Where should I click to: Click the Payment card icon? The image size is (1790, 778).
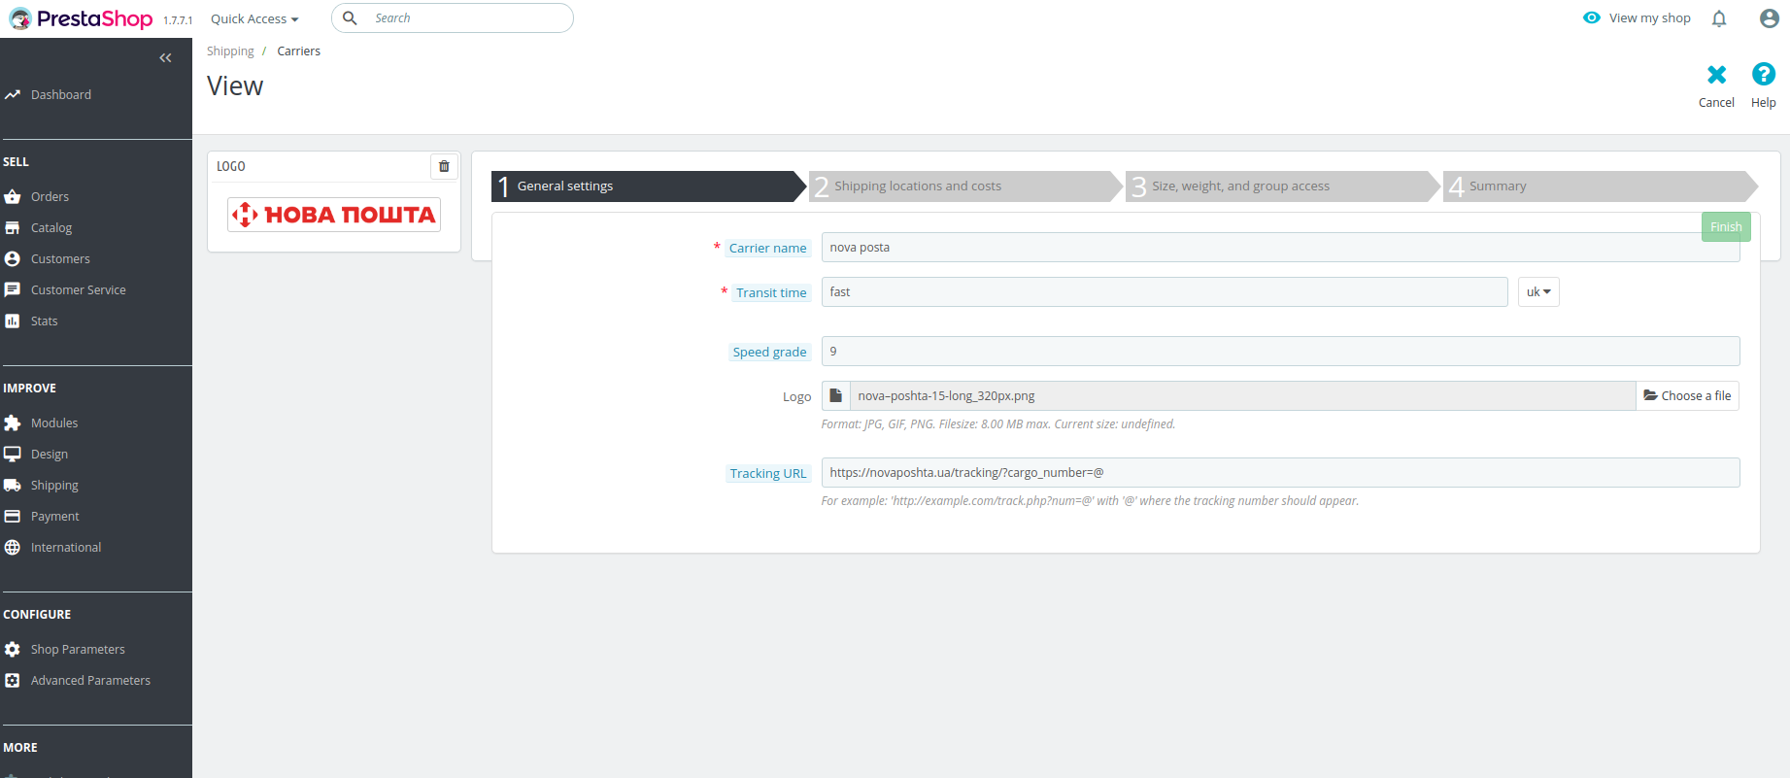(x=12, y=517)
